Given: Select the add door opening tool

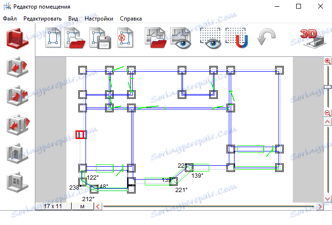Looking at the screenshot, I should [17, 153].
